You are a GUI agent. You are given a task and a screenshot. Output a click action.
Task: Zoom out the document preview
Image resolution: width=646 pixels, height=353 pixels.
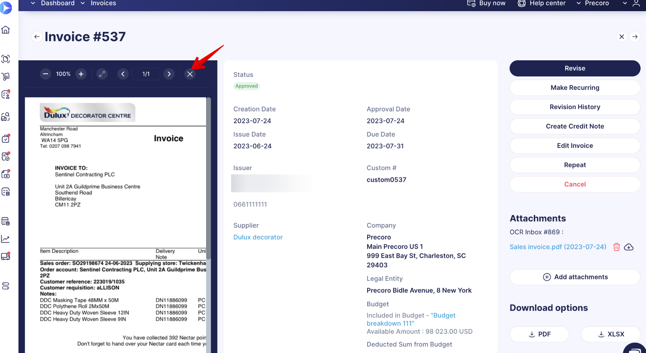pos(45,74)
